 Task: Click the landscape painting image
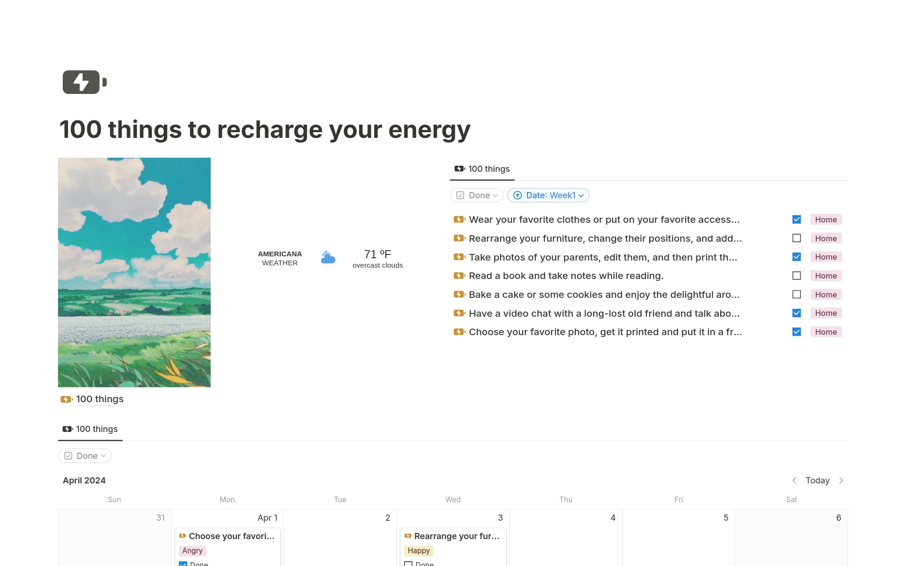point(134,272)
